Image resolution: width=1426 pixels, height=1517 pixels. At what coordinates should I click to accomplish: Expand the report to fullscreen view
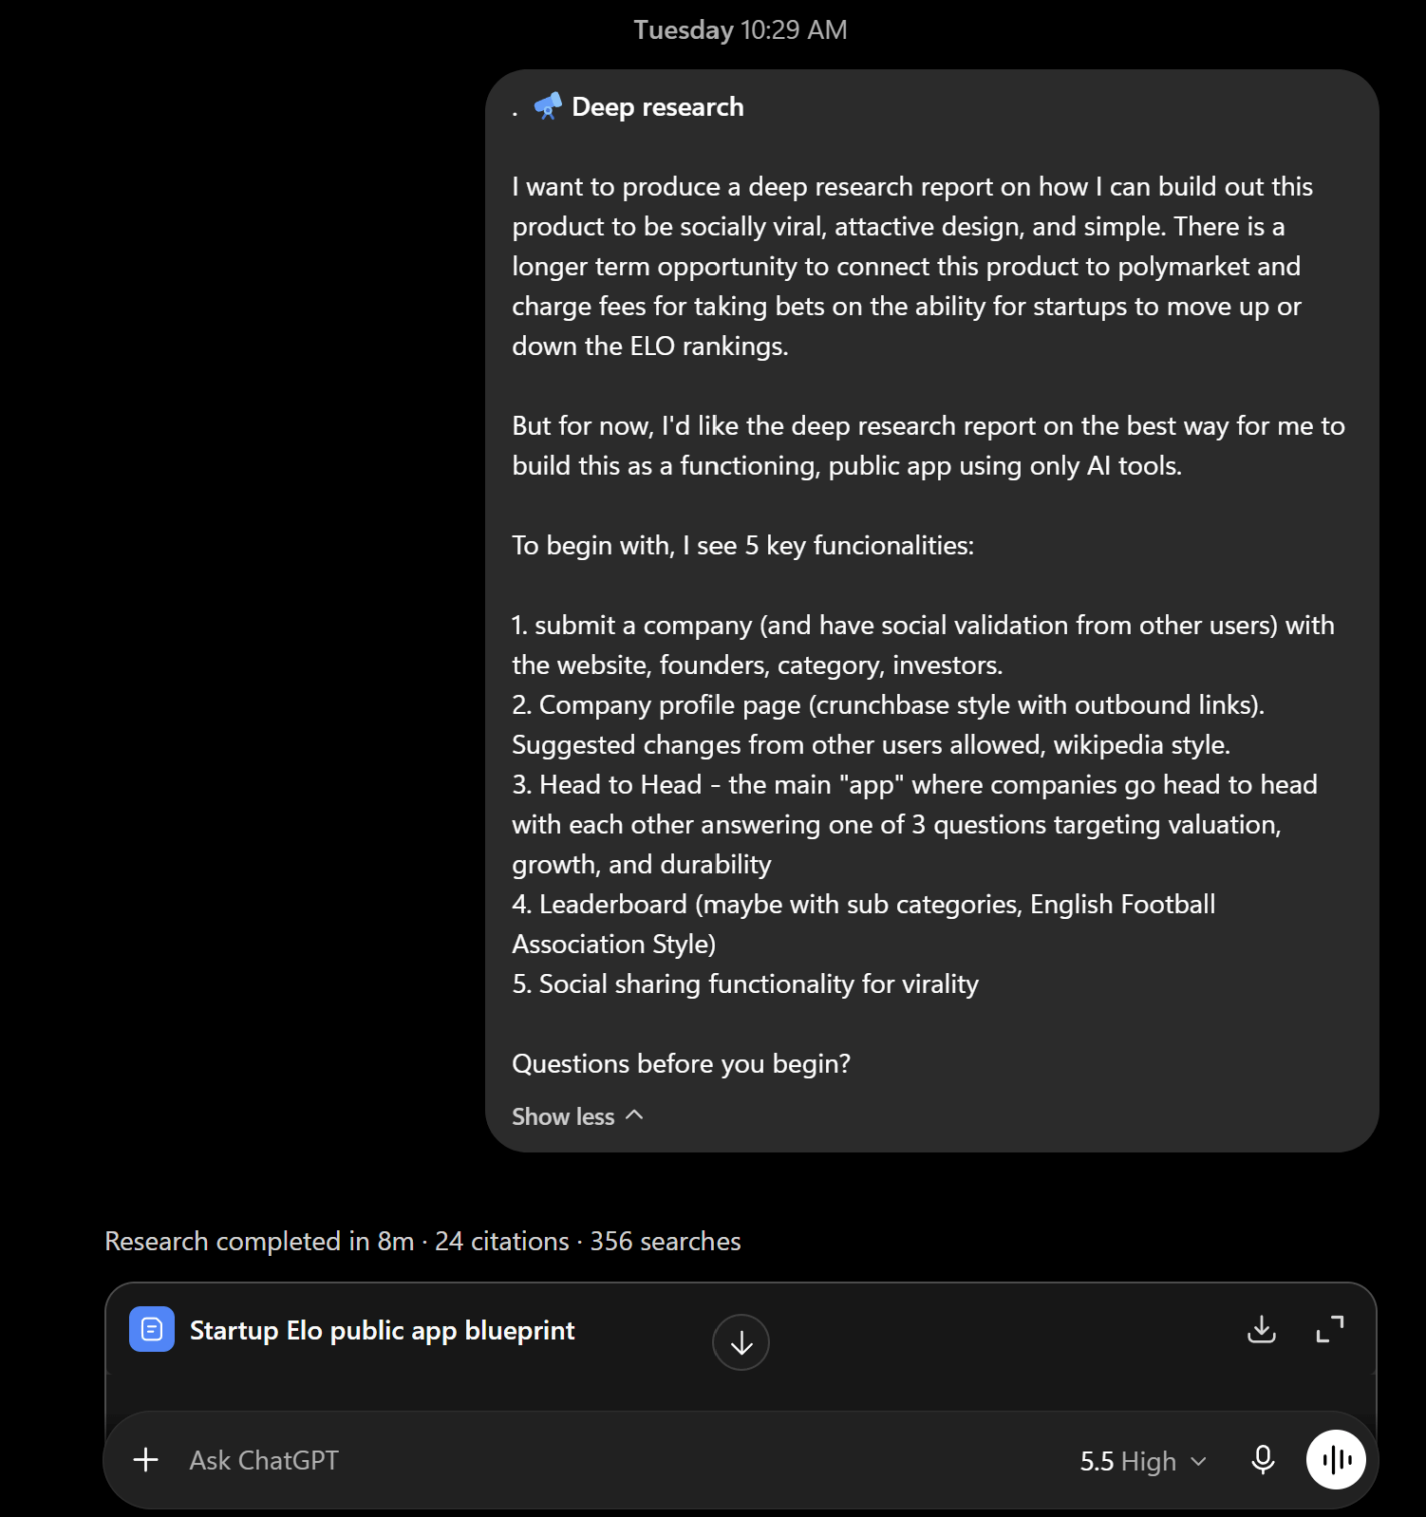click(1330, 1329)
